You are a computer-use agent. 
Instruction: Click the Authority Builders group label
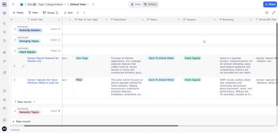[x=30, y=30]
